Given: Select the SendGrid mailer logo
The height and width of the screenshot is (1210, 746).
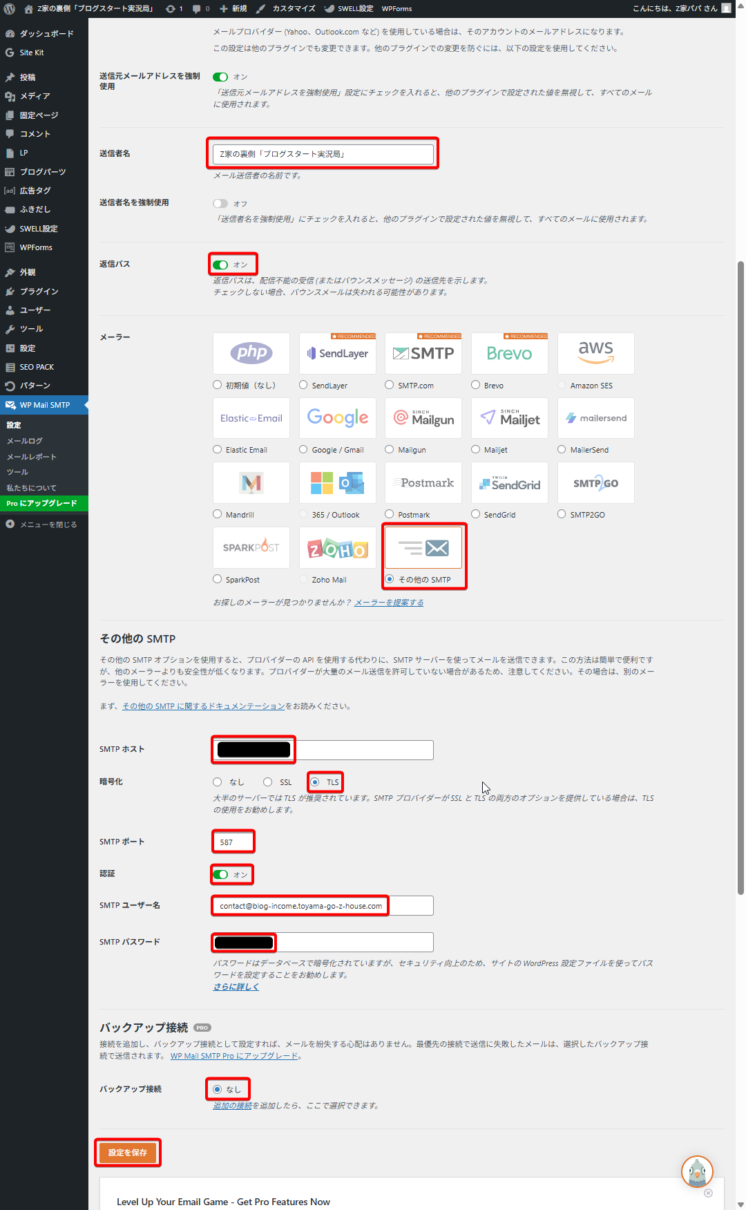Looking at the screenshot, I should tap(509, 483).
